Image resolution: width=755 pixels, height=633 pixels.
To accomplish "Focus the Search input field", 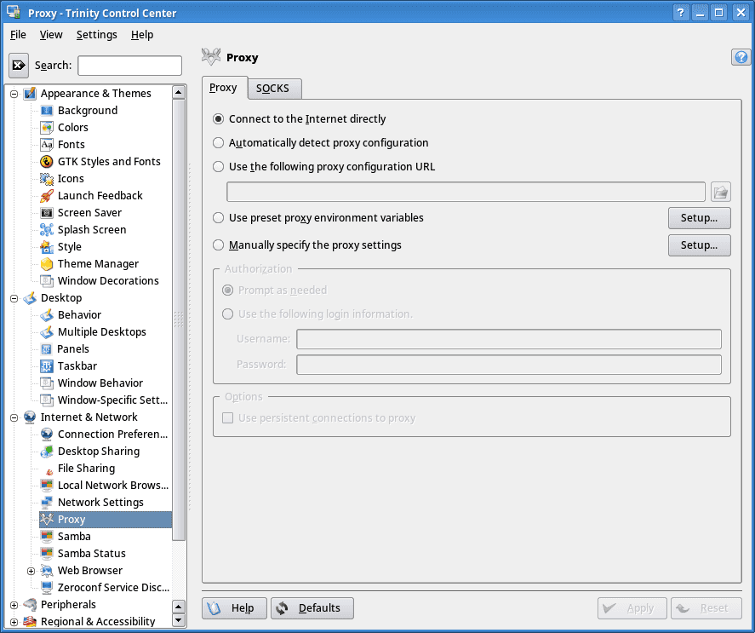I will (x=130, y=66).
